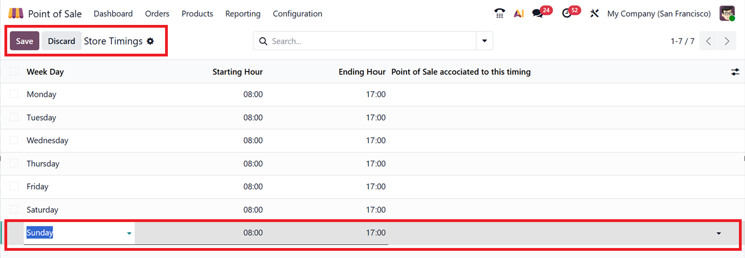Tick the Monday row checkbox
The height and width of the screenshot is (258, 745).
point(14,95)
